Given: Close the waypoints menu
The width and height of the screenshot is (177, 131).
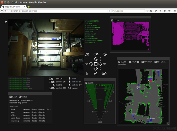Looking at the screenshot, I should pyautogui.click(x=23, y=97).
